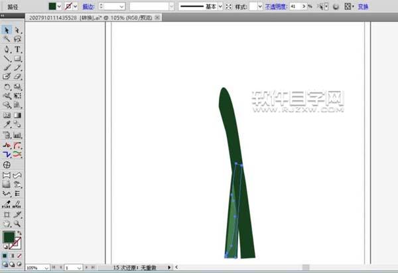Select the document tab 2007910111435528
Viewport: 398px width, 273px height.
tap(91, 18)
